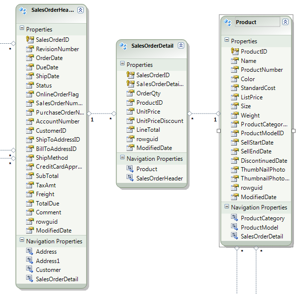Click property icon beside UnitPriceDiscount
The width and height of the screenshot is (296, 294).
[130, 120]
